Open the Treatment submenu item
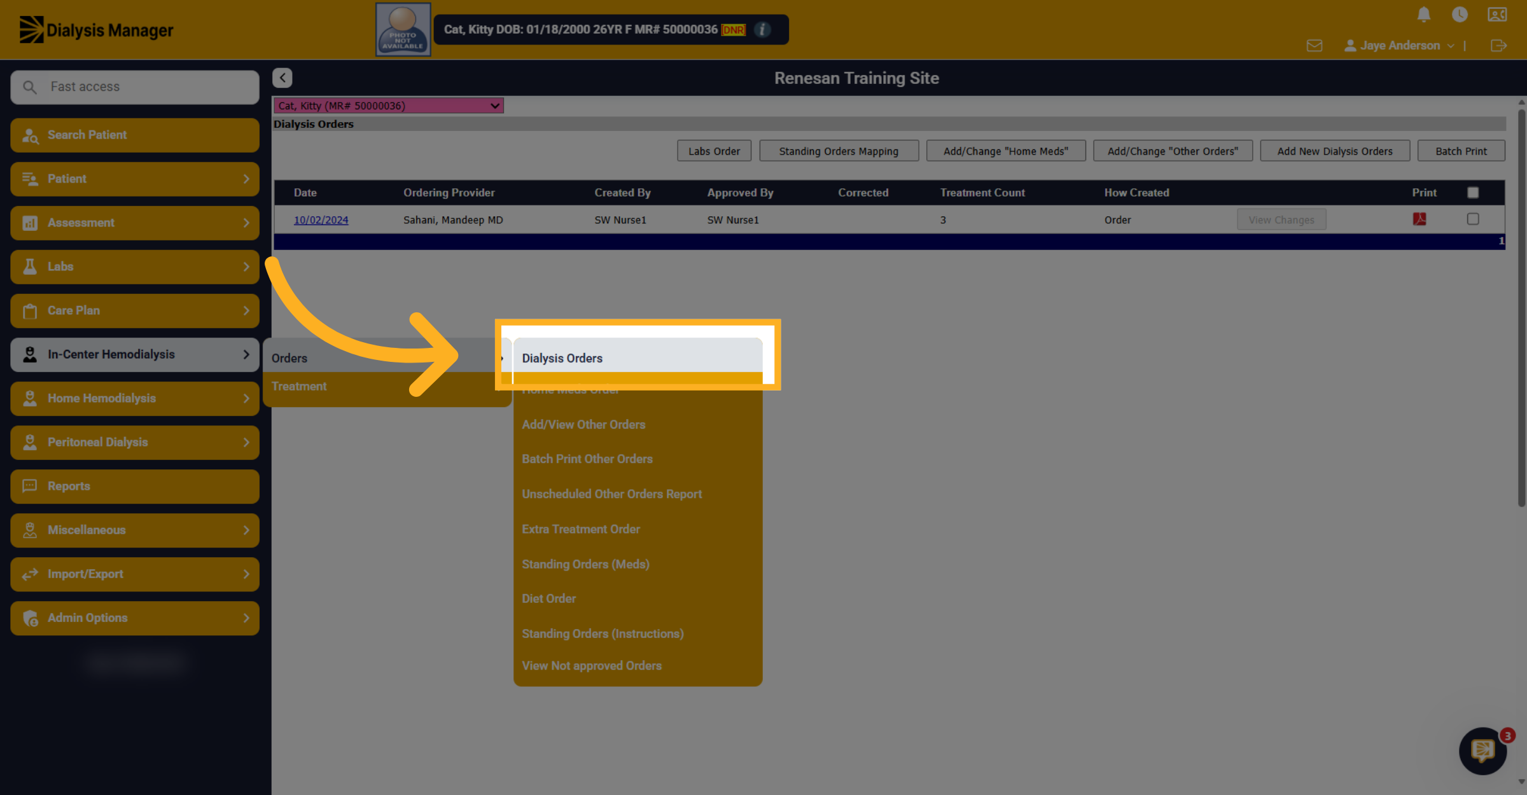The height and width of the screenshot is (795, 1527). tap(299, 386)
